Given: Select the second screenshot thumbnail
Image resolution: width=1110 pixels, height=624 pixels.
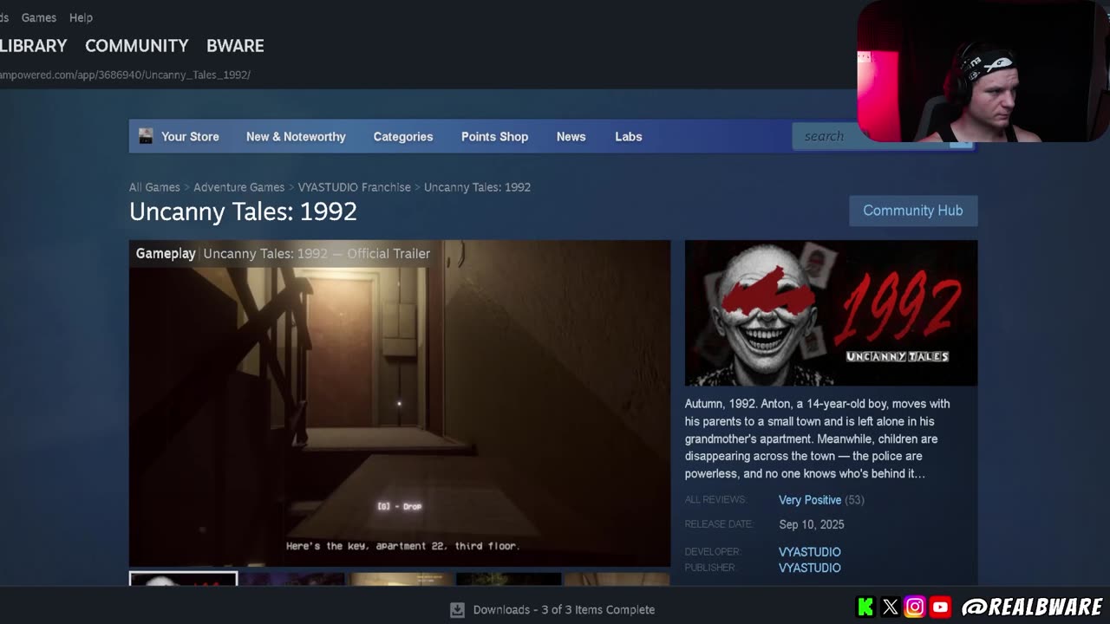Looking at the screenshot, I should 293,579.
